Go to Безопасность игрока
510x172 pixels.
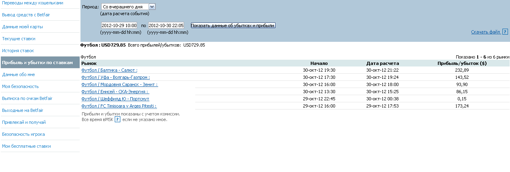tap(23, 134)
